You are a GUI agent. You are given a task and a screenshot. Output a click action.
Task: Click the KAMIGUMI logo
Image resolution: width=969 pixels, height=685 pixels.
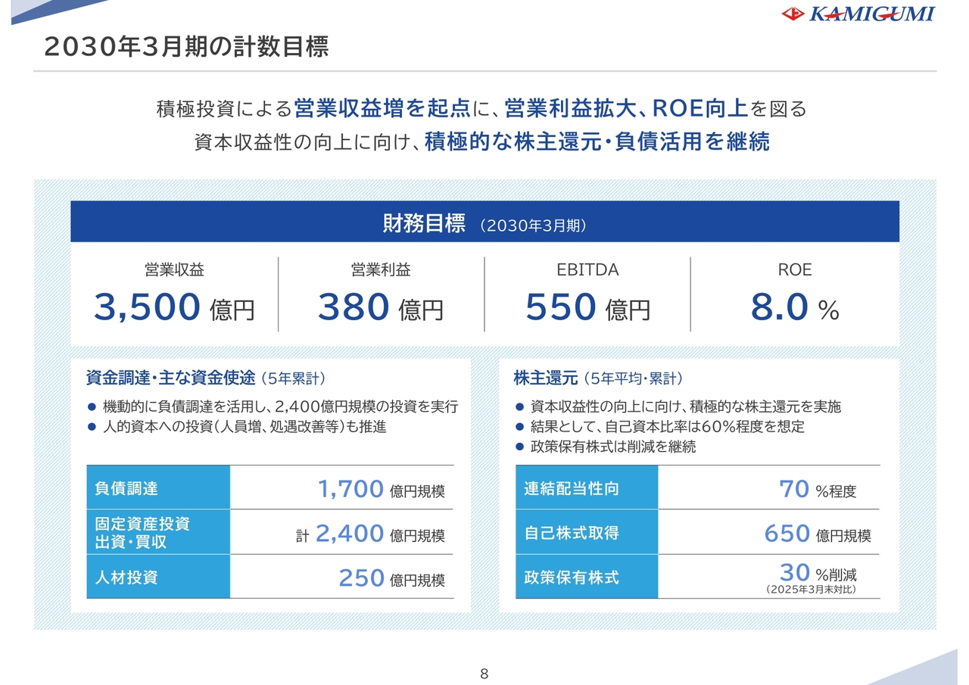(858, 14)
